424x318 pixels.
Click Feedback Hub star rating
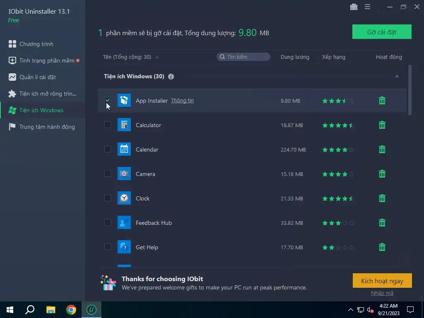point(338,223)
